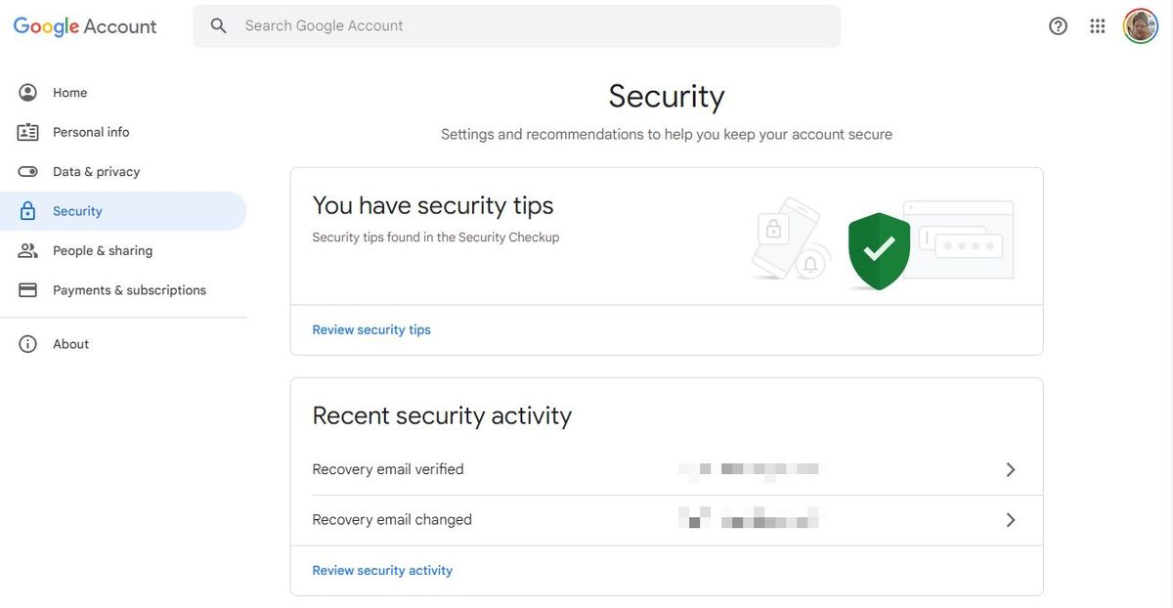Go to the Home menu entry
The image size is (1173, 608).
(x=69, y=91)
